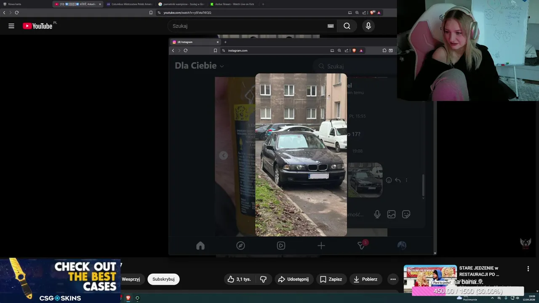539x303 pixels.
Task: Bookmark the youtube.com page
Action: tap(151, 13)
